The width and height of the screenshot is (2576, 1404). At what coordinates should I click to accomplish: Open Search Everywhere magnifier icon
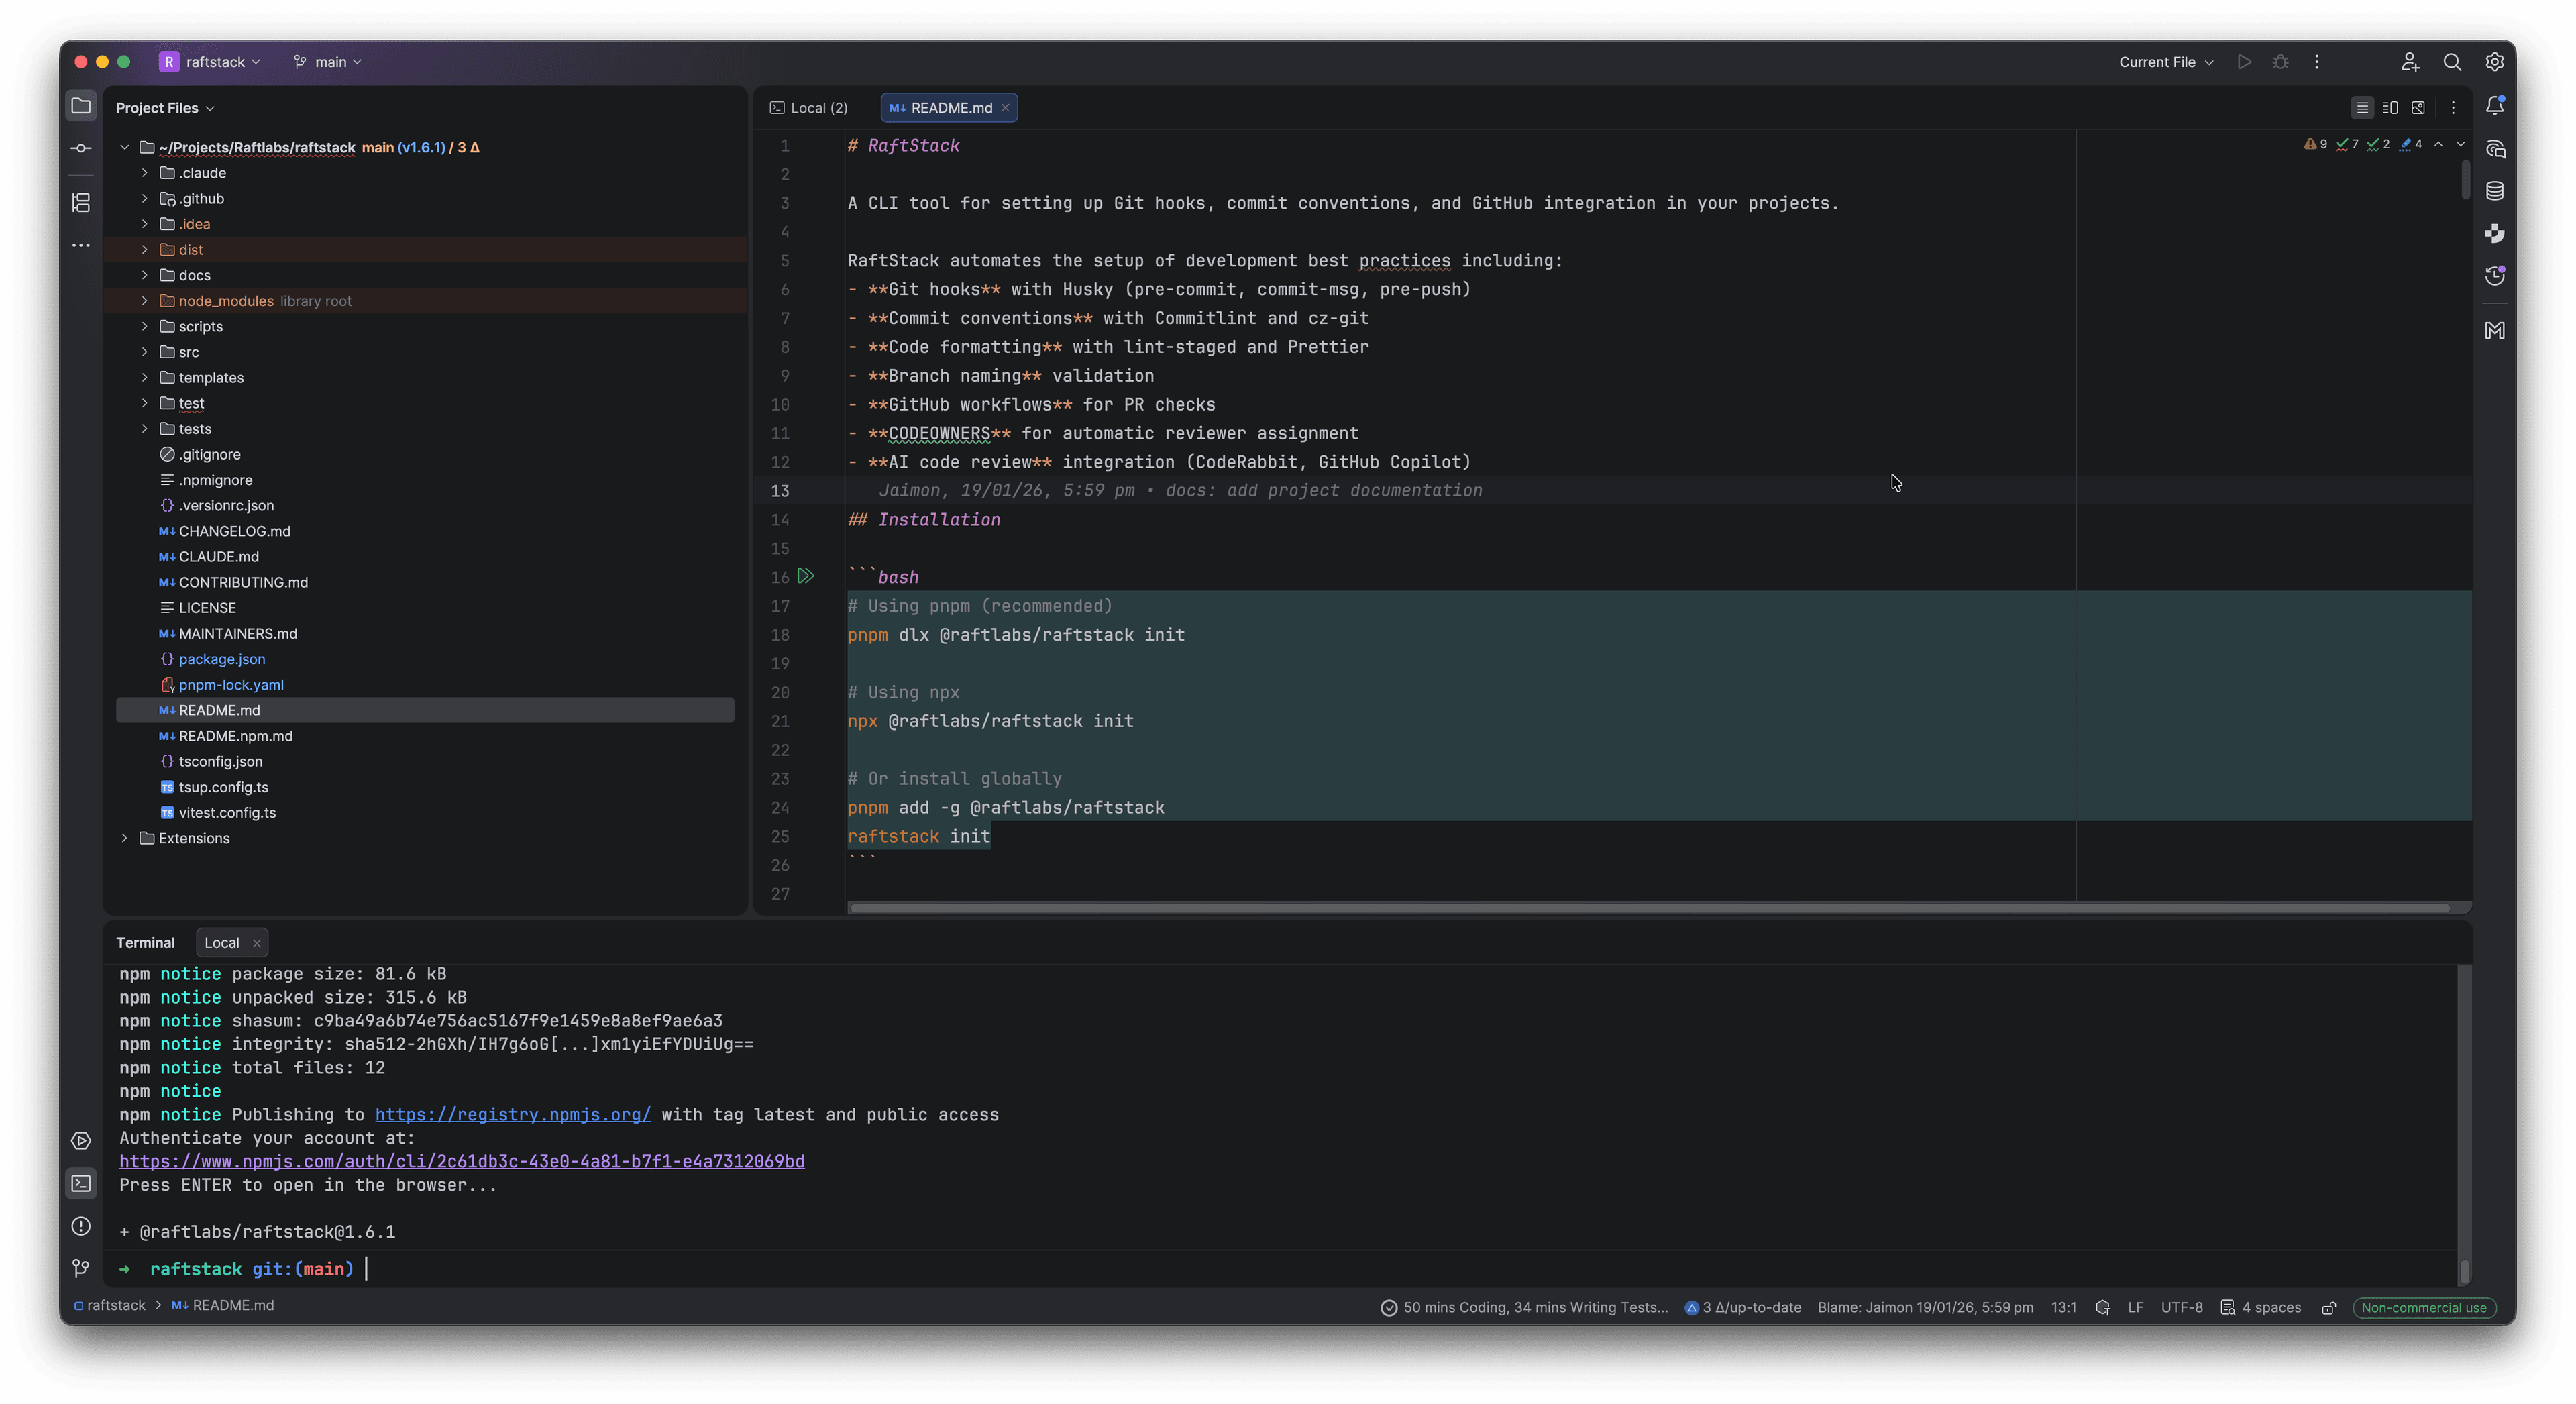[2452, 61]
